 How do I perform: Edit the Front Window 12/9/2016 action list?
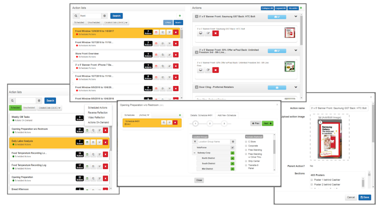tap(169, 32)
